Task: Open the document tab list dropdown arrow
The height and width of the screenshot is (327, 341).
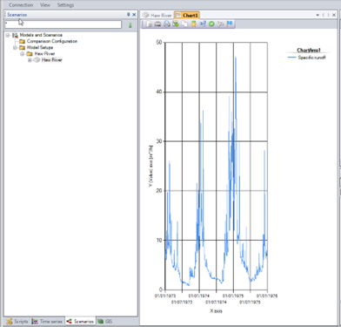Action: click(318, 15)
